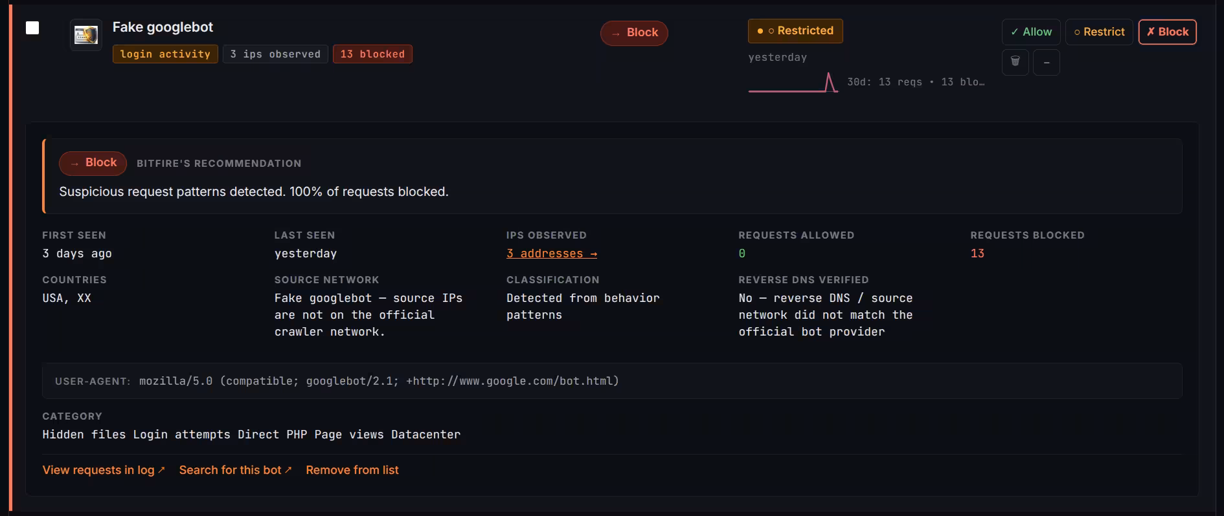The width and height of the screenshot is (1224, 516).
Task: Click the Source Network description text
Action: (368, 315)
